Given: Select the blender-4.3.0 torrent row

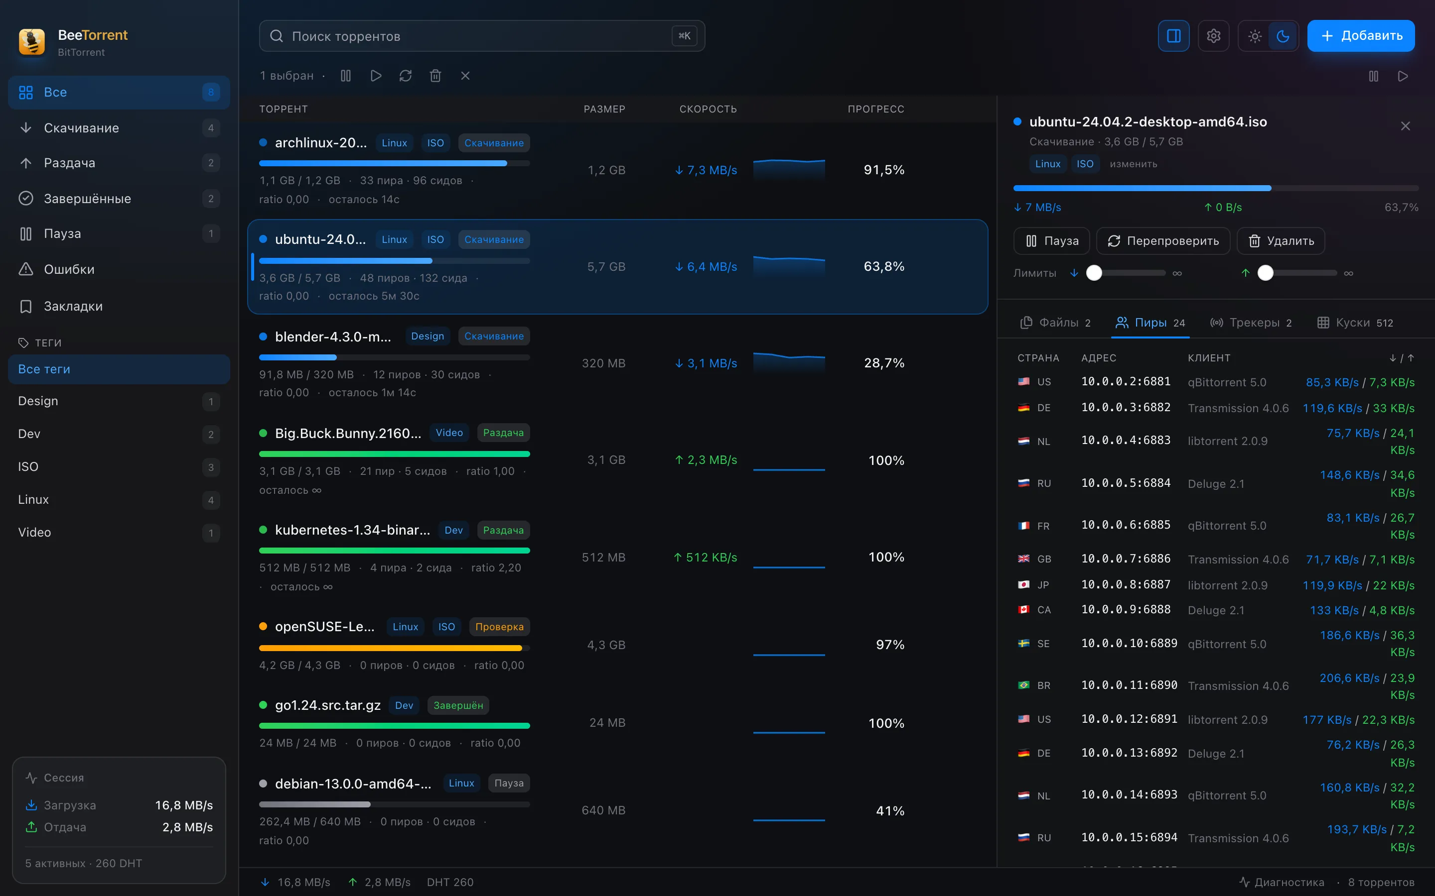Looking at the screenshot, I should tap(617, 363).
